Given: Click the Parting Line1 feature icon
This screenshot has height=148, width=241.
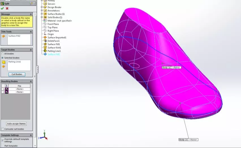Looking at the screenshot, I should [45, 51].
